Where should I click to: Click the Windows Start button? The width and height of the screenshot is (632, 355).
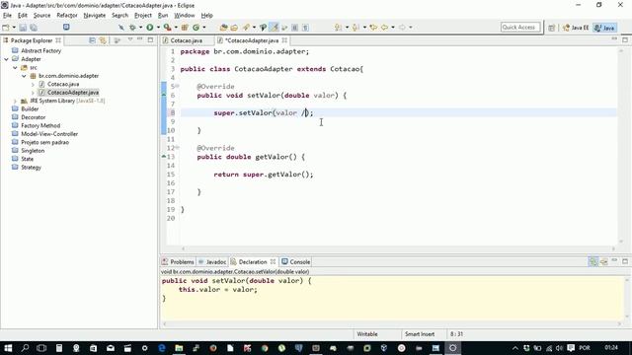pyautogui.click(x=8, y=348)
